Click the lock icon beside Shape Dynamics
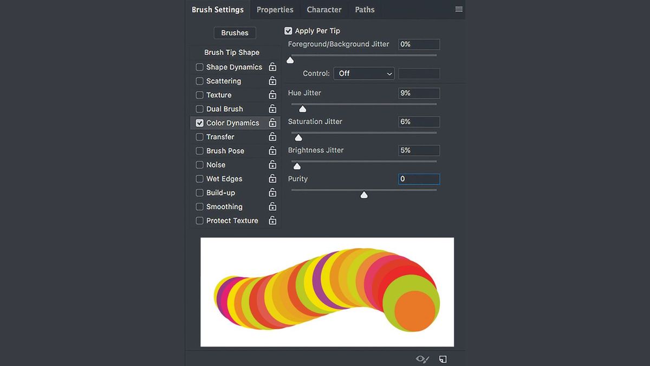 point(272,67)
